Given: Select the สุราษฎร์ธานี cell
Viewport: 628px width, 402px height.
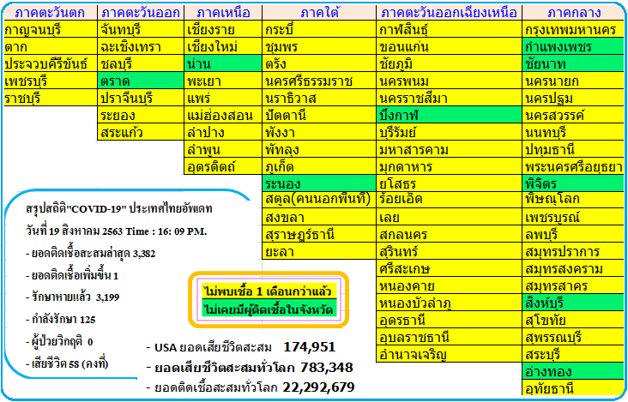Looking at the screenshot, I should [319, 234].
